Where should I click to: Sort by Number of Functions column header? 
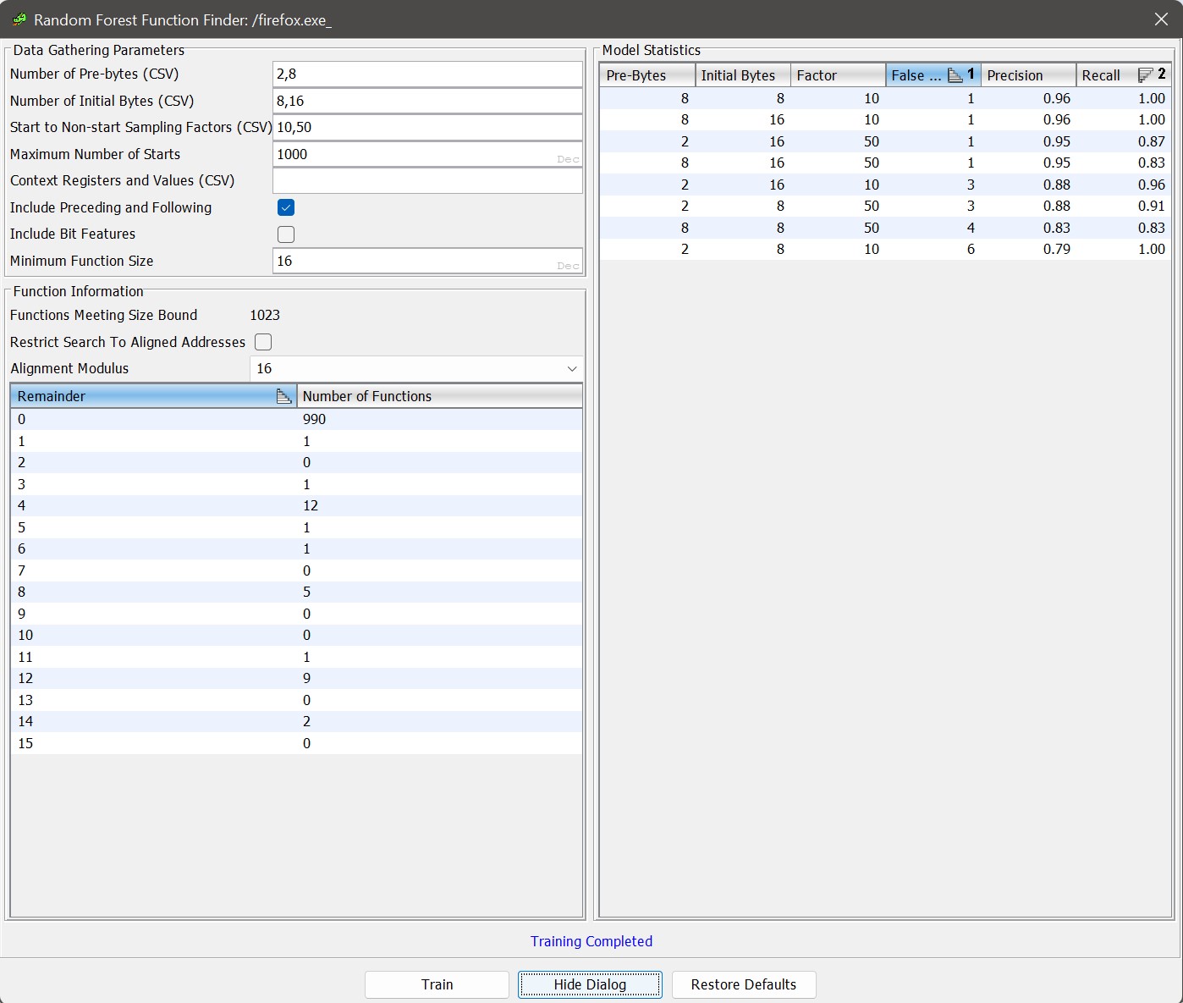click(x=440, y=396)
